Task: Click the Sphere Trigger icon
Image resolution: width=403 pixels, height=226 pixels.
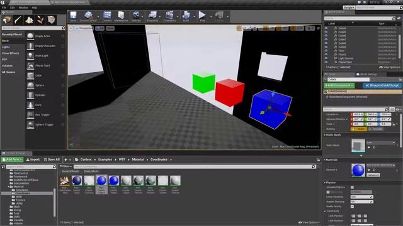Action: [30, 124]
